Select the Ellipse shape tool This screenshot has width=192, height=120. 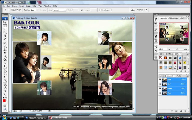pyautogui.click(x=5, y=80)
